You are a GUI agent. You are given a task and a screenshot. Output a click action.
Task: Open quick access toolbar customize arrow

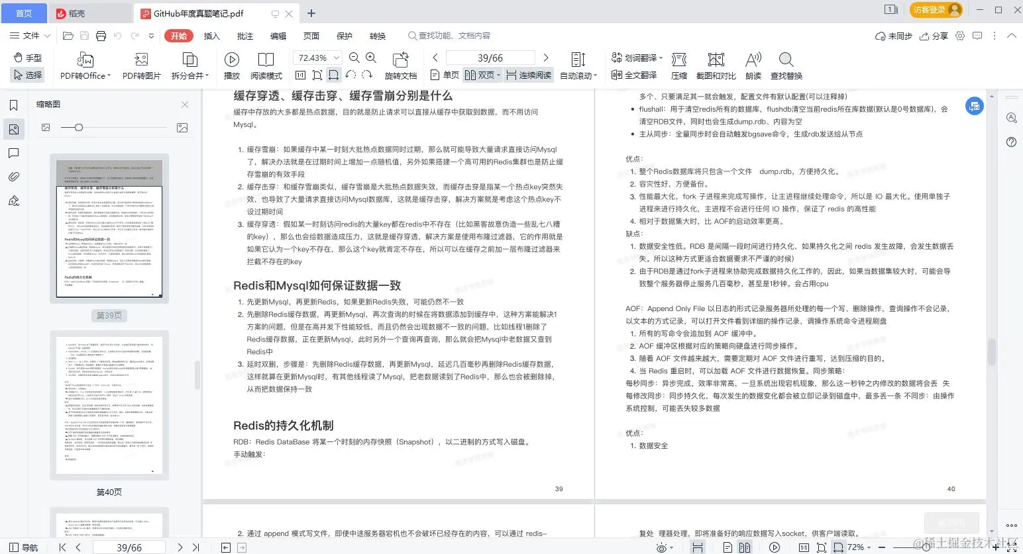tap(151, 36)
